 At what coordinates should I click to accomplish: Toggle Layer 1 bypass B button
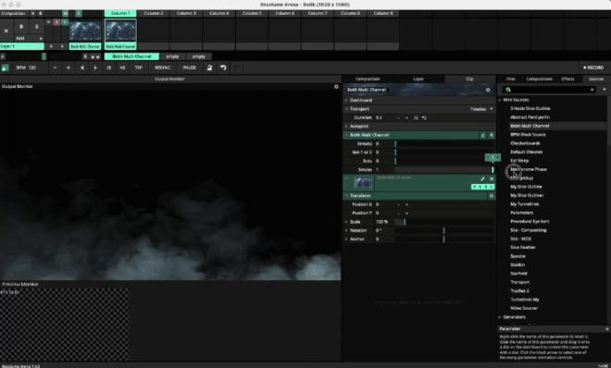(x=21, y=27)
